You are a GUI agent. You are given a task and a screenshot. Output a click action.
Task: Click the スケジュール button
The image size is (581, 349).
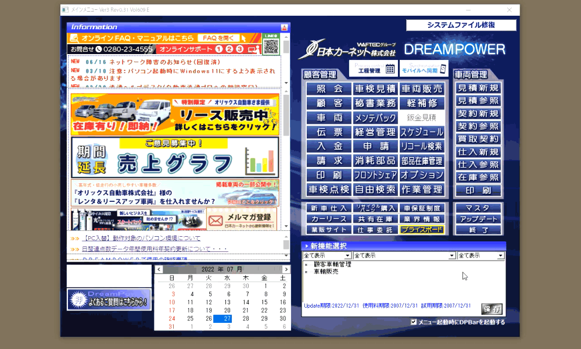pos(422,132)
